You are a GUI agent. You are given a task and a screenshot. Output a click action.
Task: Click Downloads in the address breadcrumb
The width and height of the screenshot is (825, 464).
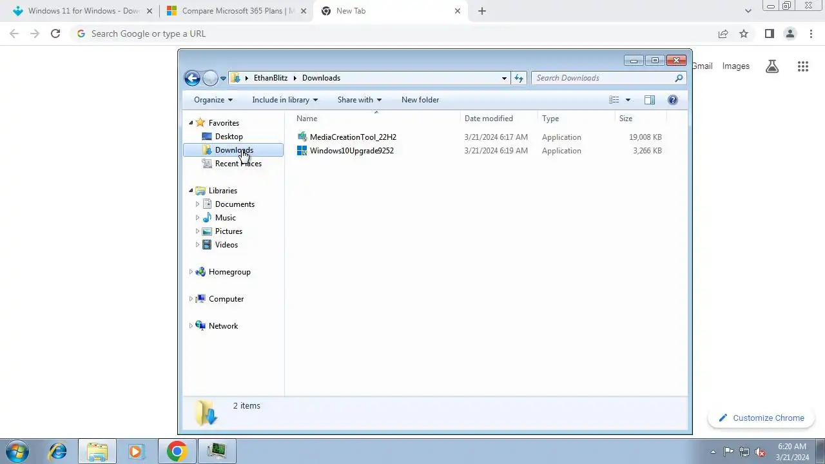[321, 78]
